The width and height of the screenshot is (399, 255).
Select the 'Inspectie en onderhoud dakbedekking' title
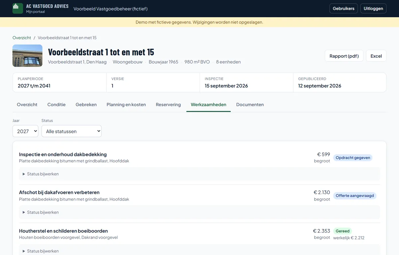63,154
